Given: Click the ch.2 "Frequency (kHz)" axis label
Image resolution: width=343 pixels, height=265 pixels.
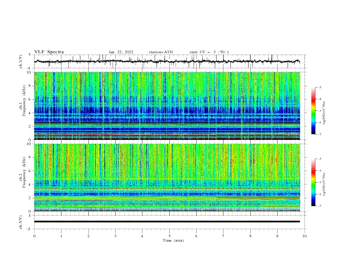Looking at the screenshot, I should pos(24,172).
